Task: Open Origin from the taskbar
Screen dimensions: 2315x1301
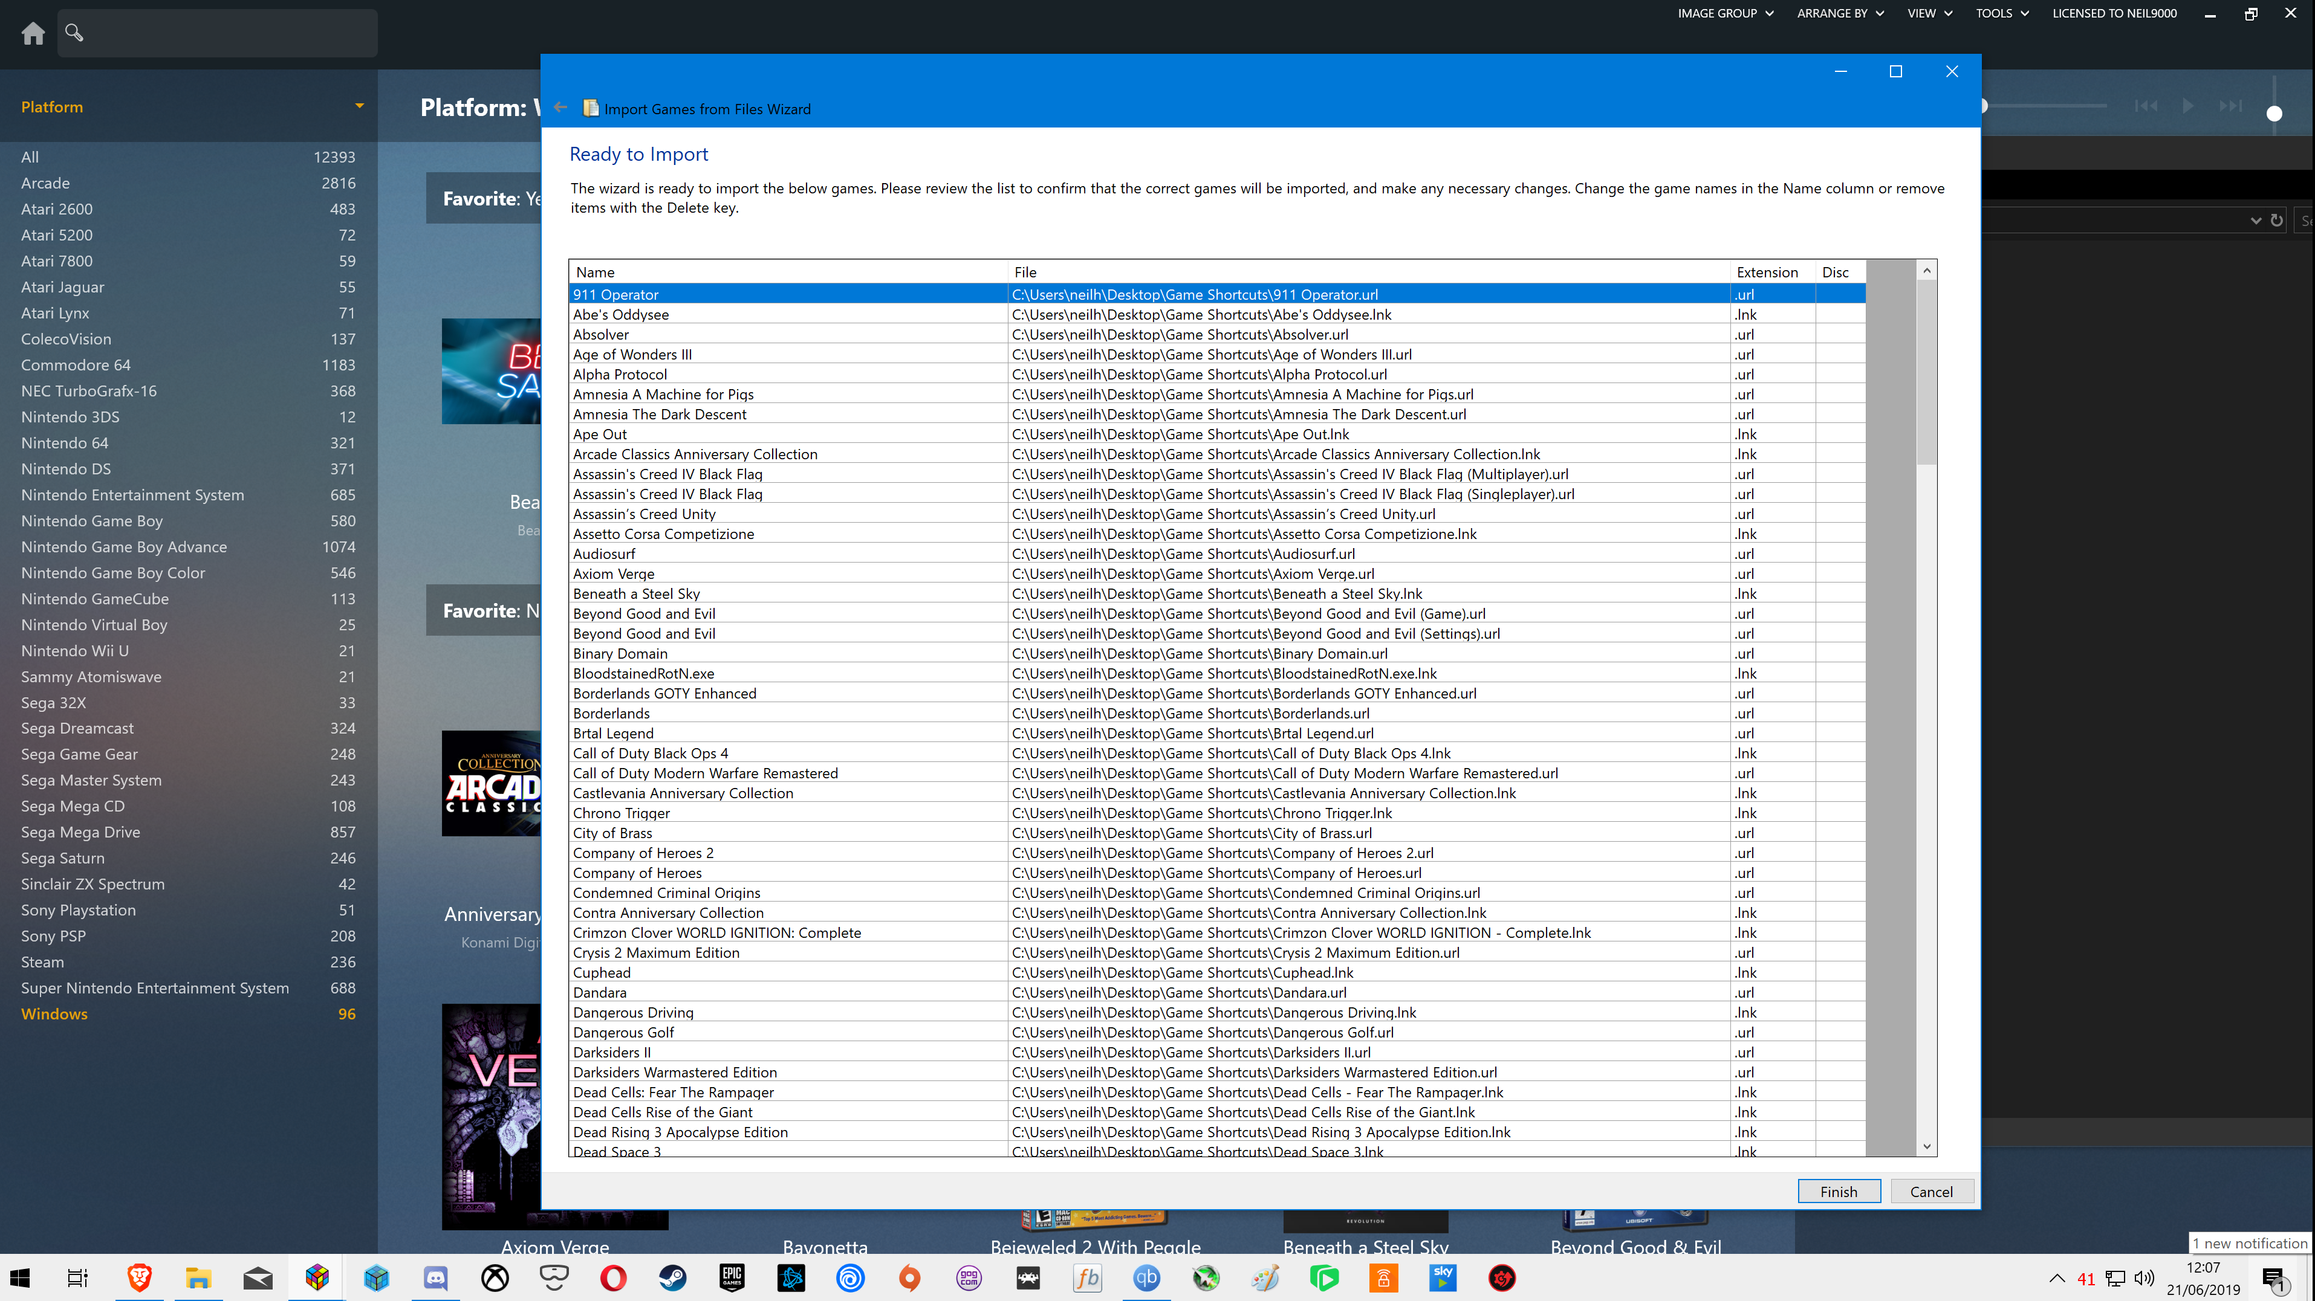Action: (911, 1277)
